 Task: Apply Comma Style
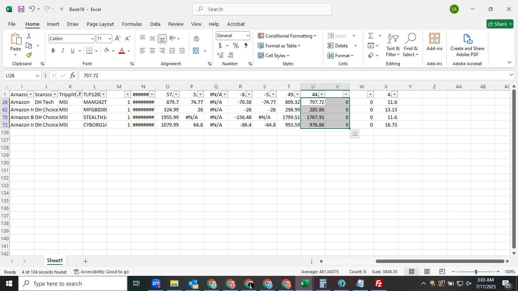point(246,45)
